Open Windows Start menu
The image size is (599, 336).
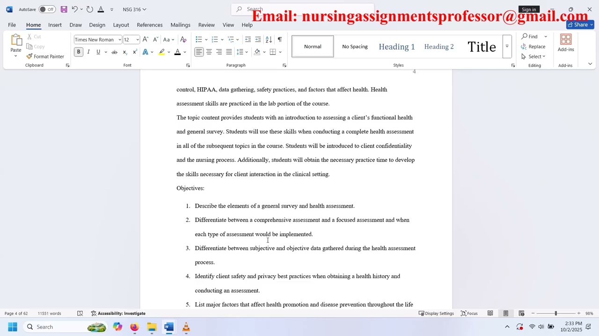[x=13, y=327]
